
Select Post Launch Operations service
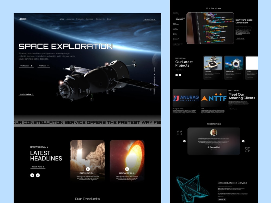(176, 39)
